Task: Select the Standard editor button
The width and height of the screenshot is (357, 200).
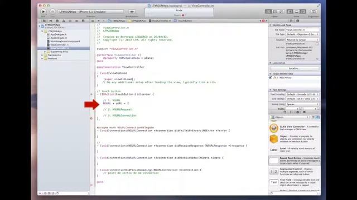Action: (x=268, y=12)
